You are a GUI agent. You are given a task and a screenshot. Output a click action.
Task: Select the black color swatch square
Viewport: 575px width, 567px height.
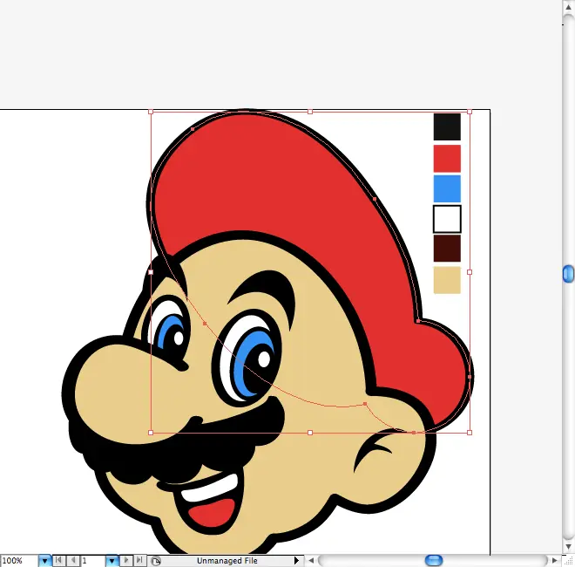447,126
